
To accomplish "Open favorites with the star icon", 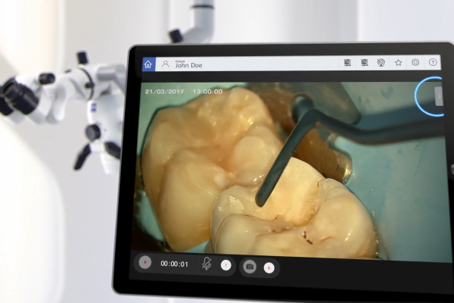I will pos(399,62).
